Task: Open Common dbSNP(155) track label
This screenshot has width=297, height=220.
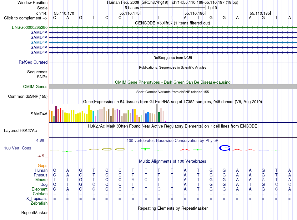Action: (x=28, y=97)
